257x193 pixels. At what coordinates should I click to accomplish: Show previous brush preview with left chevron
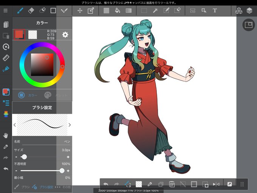(15, 125)
